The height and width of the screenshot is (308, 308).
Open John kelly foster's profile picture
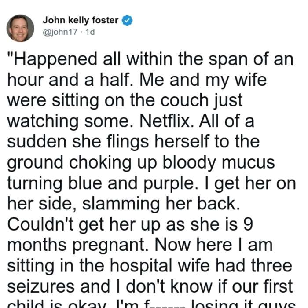tap(20, 28)
